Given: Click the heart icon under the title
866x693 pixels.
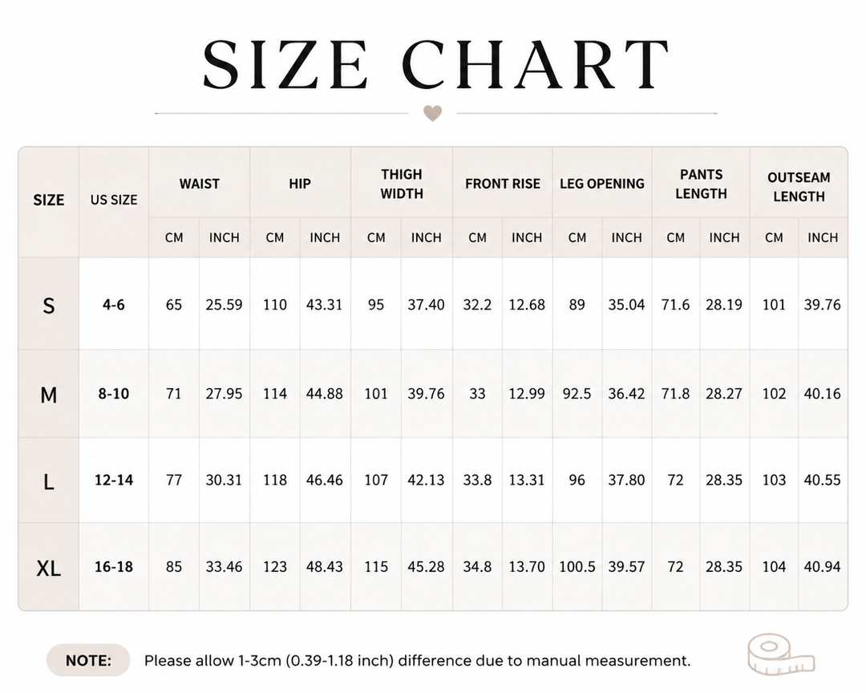Looking at the screenshot, I should [432, 113].
